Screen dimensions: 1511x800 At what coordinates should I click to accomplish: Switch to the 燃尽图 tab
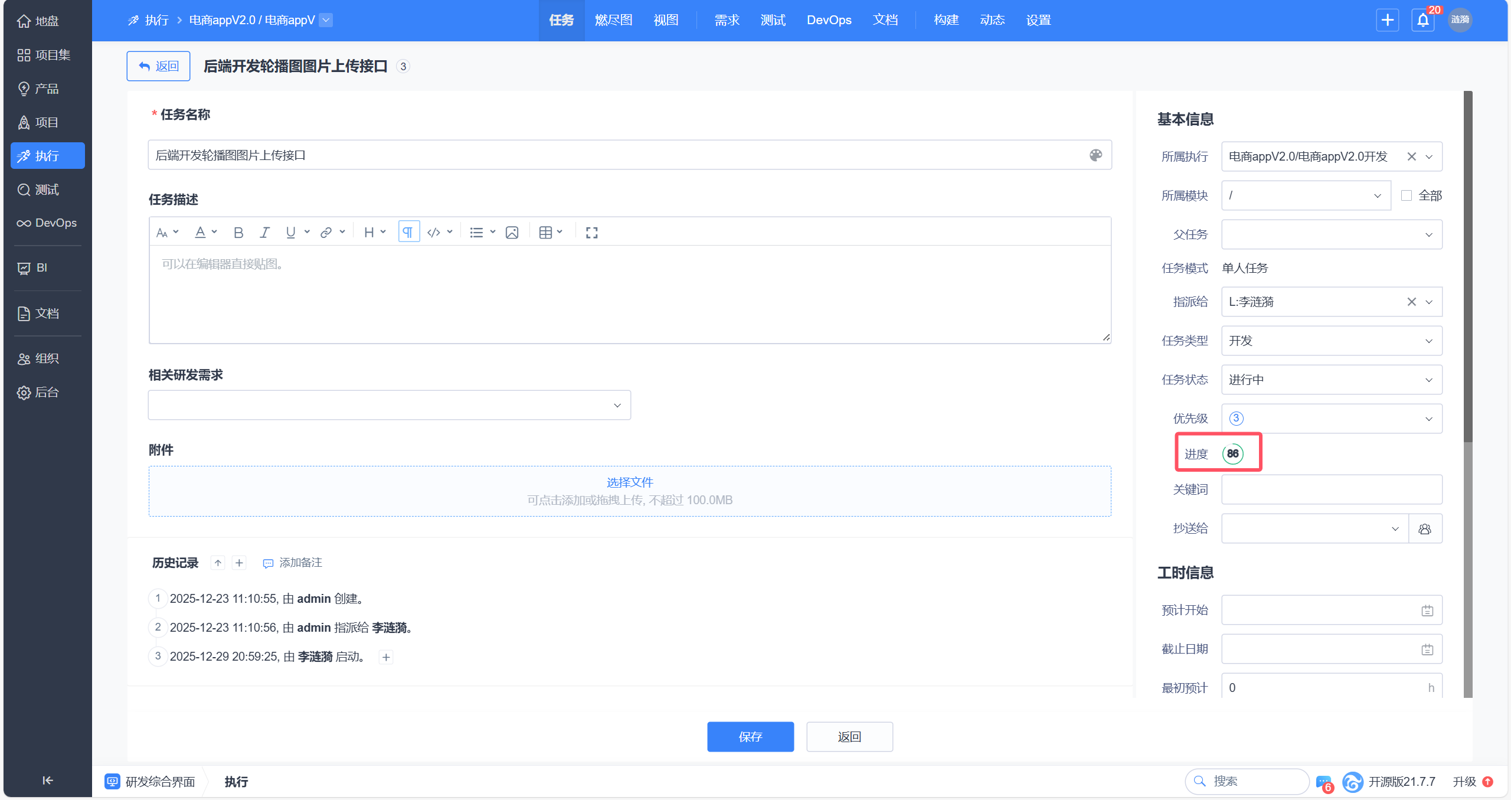(x=613, y=20)
